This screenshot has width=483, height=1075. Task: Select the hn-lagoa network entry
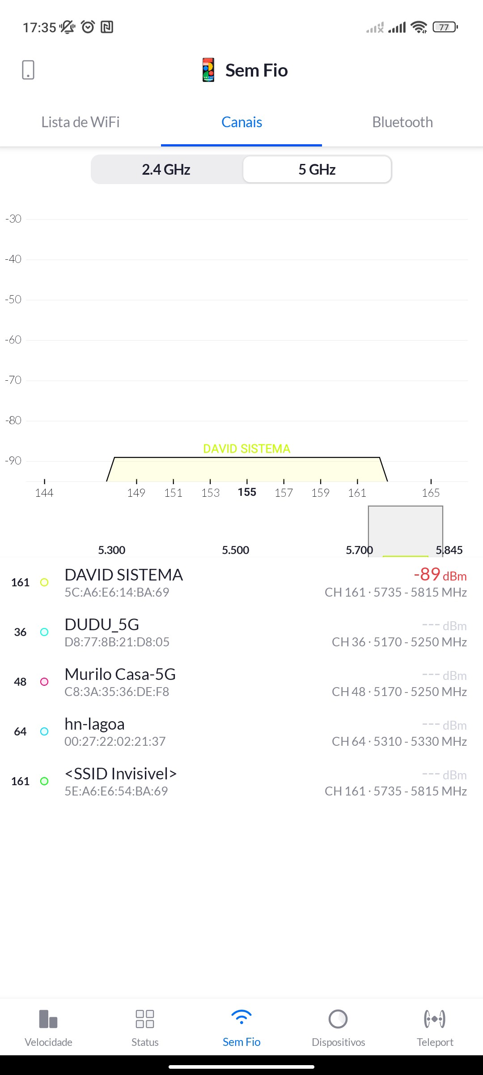[x=241, y=731]
